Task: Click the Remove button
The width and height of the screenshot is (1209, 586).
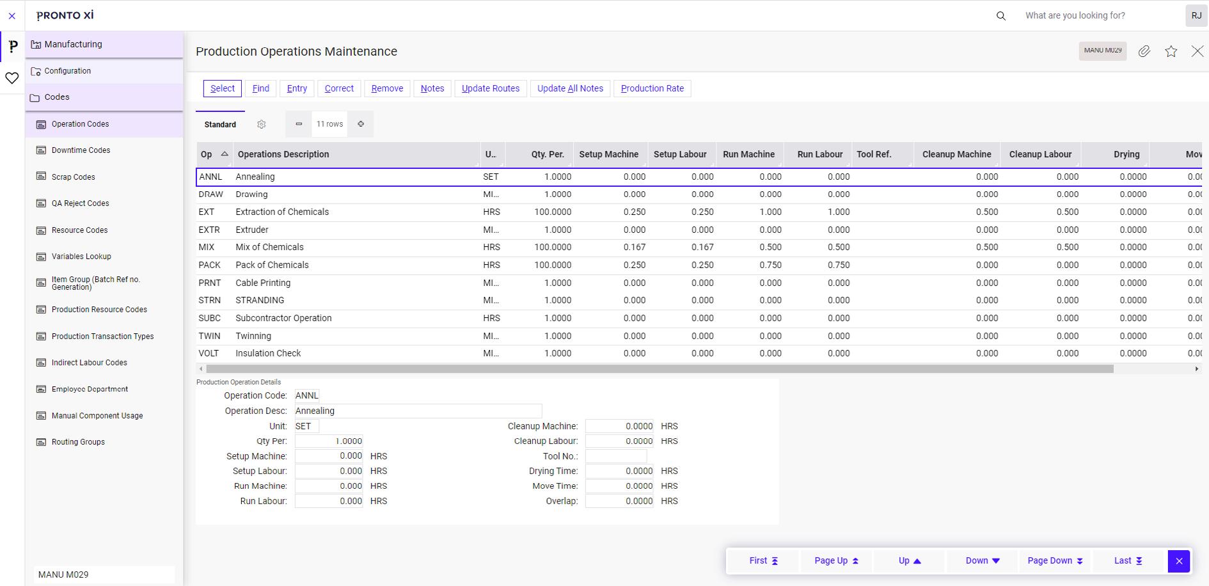Action: tap(387, 88)
